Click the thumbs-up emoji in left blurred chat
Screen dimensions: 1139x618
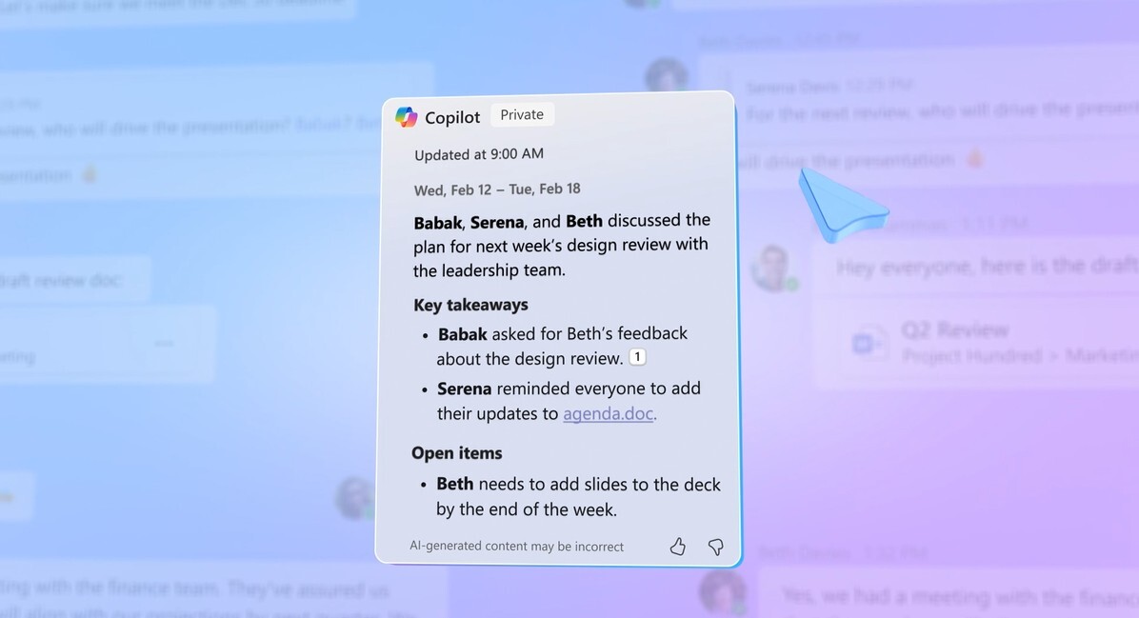(x=90, y=175)
